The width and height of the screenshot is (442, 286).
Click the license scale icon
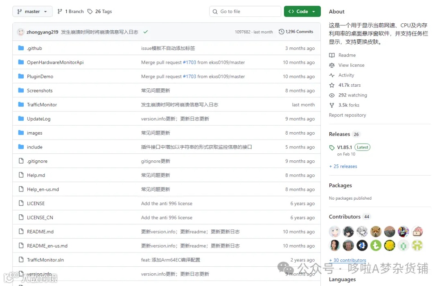[x=332, y=65]
